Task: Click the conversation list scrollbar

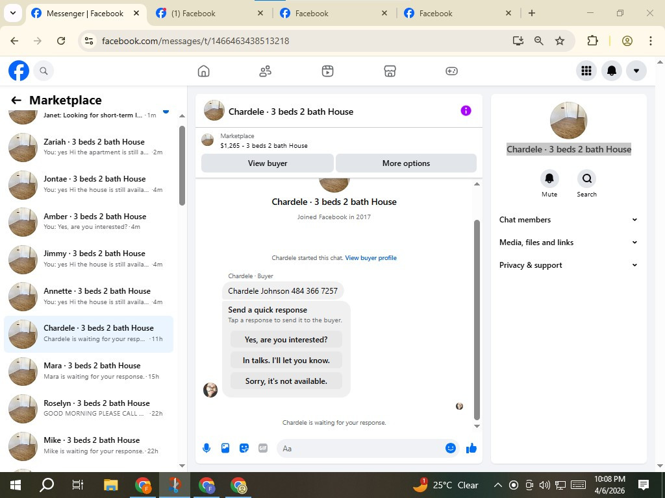Action: click(182, 165)
